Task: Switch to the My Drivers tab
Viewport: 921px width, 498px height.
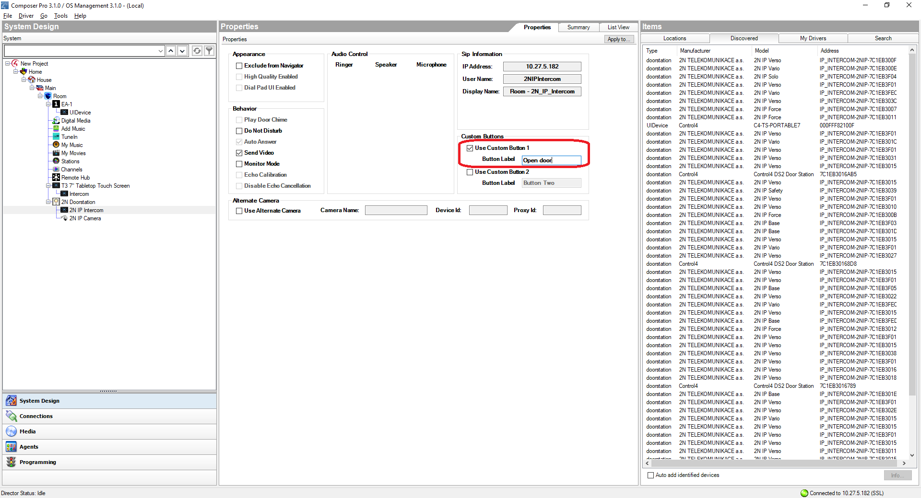Action: [813, 38]
